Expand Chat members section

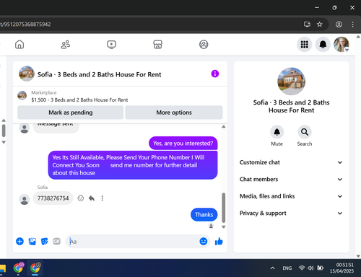click(291, 179)
